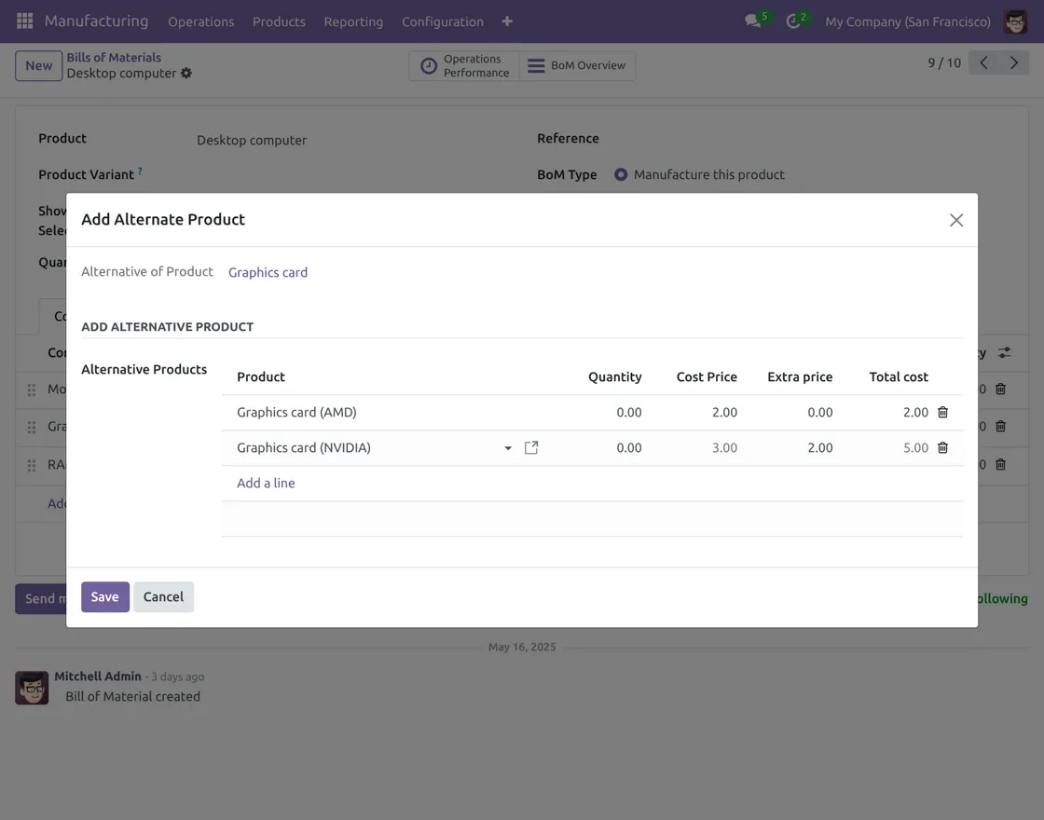Click Add a line link
Screen dimensions: 1044x820
266,483
